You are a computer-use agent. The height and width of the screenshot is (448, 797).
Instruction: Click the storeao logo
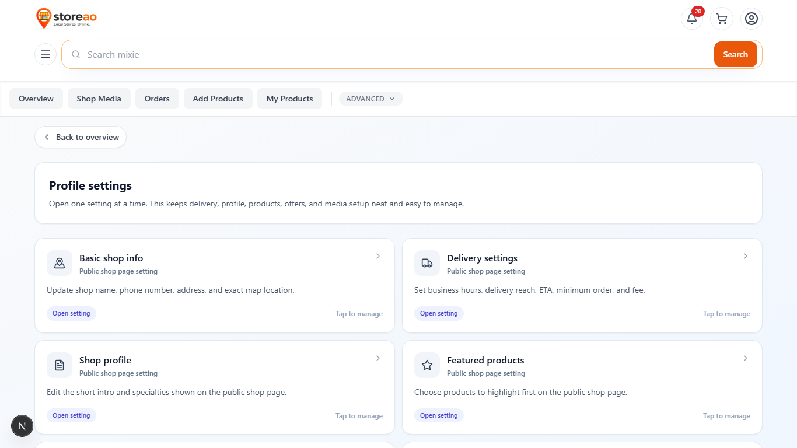click(x=66, y=18)
